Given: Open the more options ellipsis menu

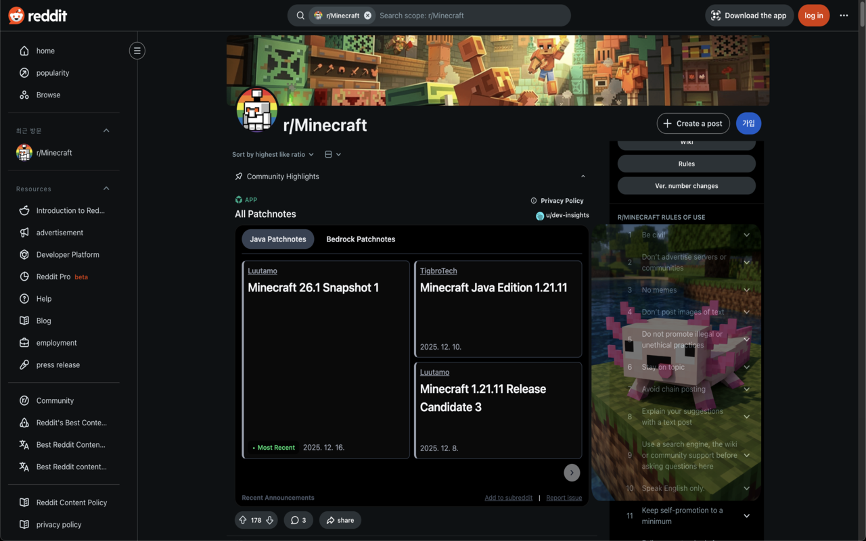Looking at the screenshot, I should [x=844, y=16].
